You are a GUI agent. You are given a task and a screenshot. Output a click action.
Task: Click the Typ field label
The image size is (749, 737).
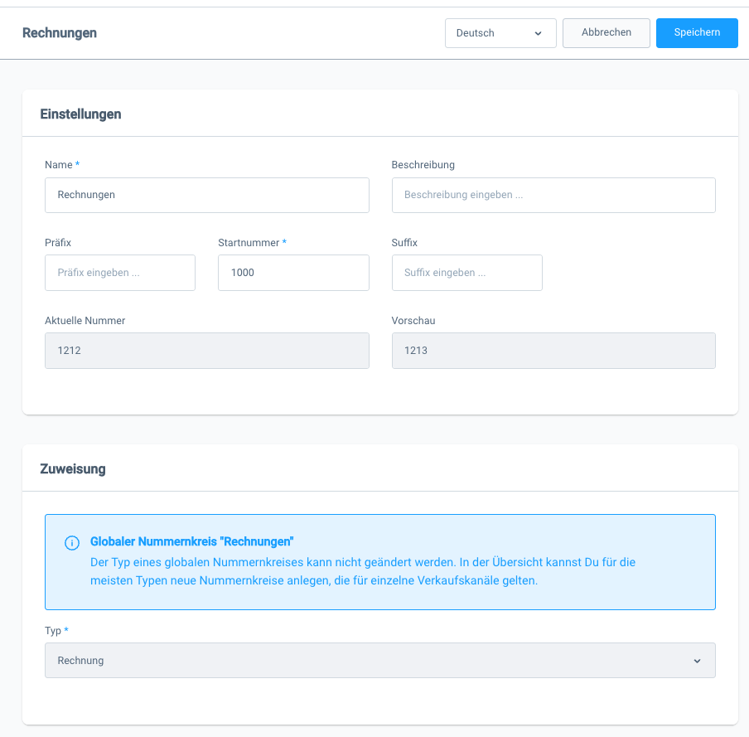coord(53,631)
